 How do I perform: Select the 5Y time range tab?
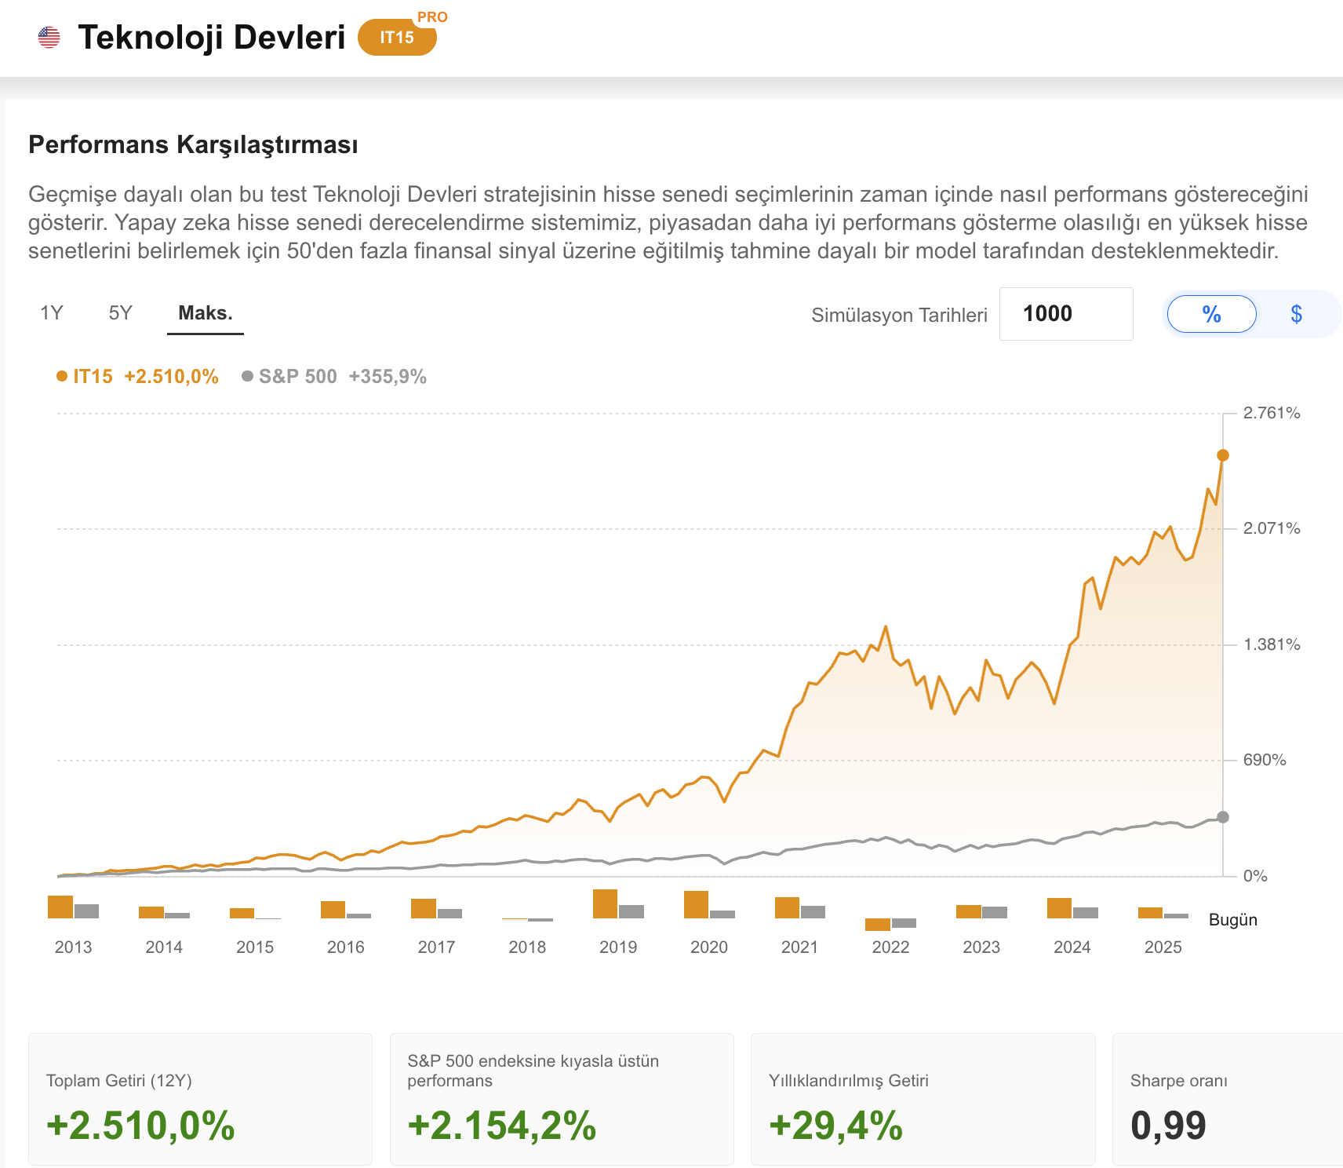[120, 313]
